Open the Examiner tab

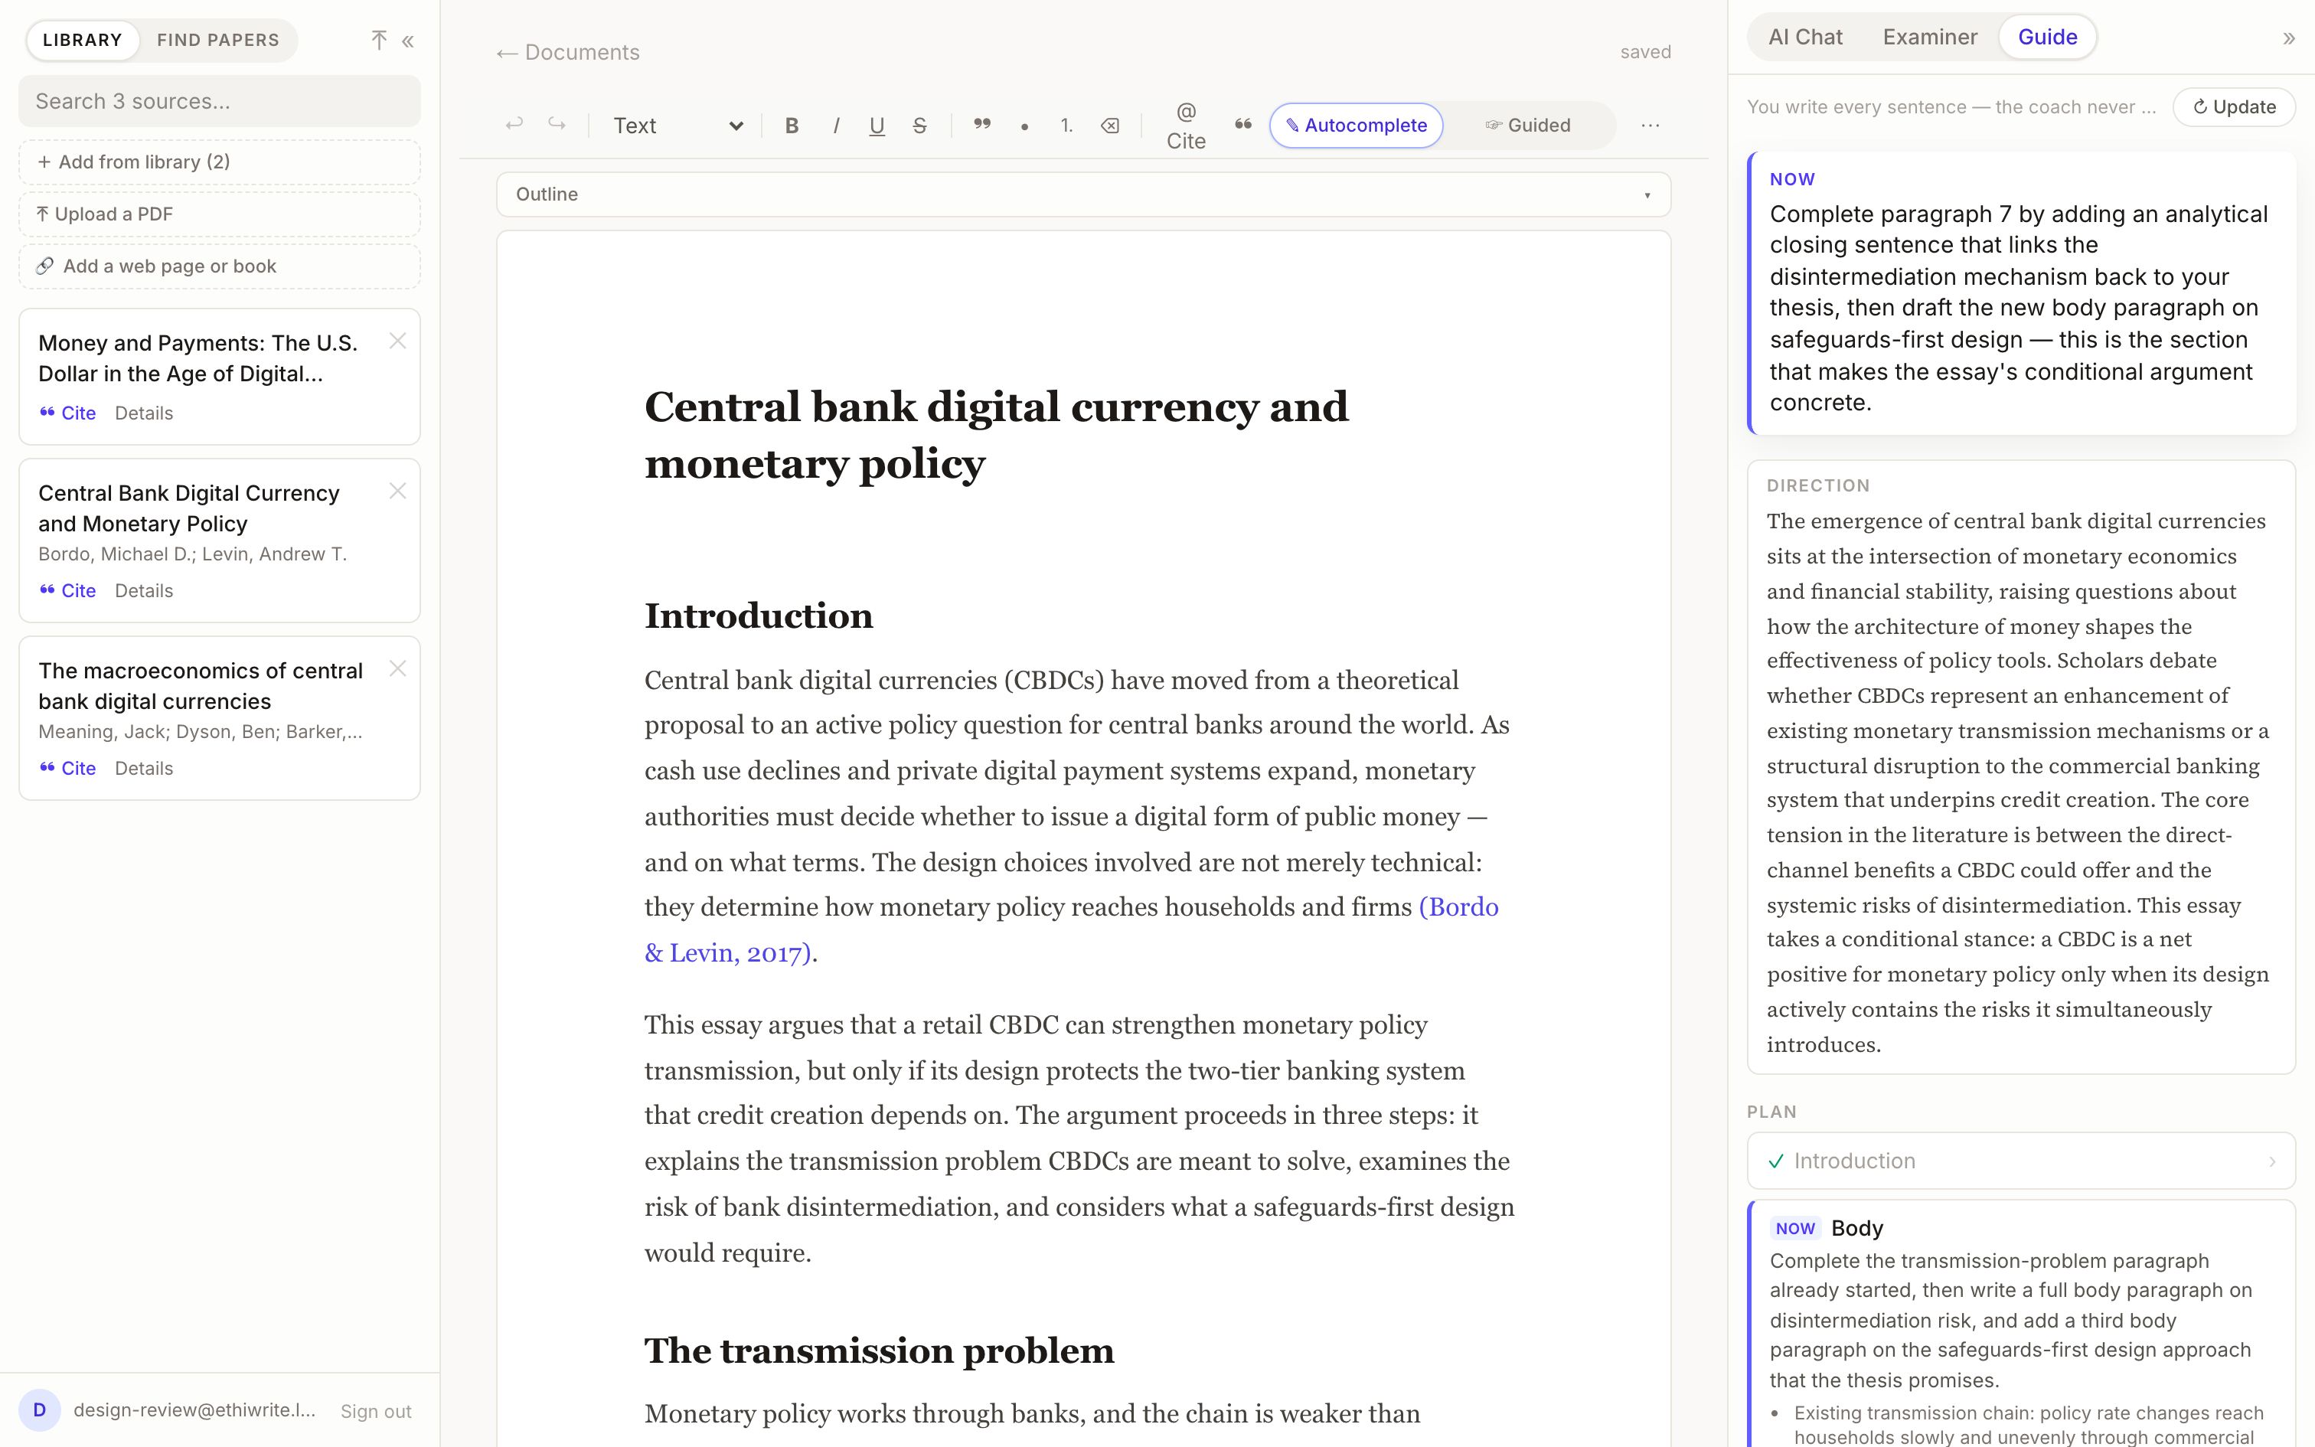(1929, 38)
